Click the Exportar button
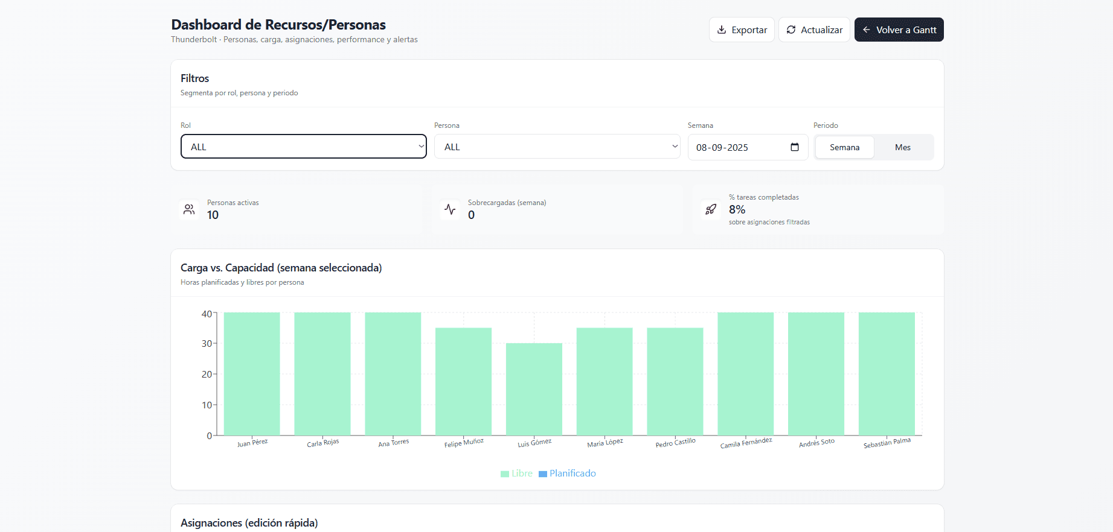Image resolution: width=1113 pixels, height=532 pixels. [x=742, y=30]
